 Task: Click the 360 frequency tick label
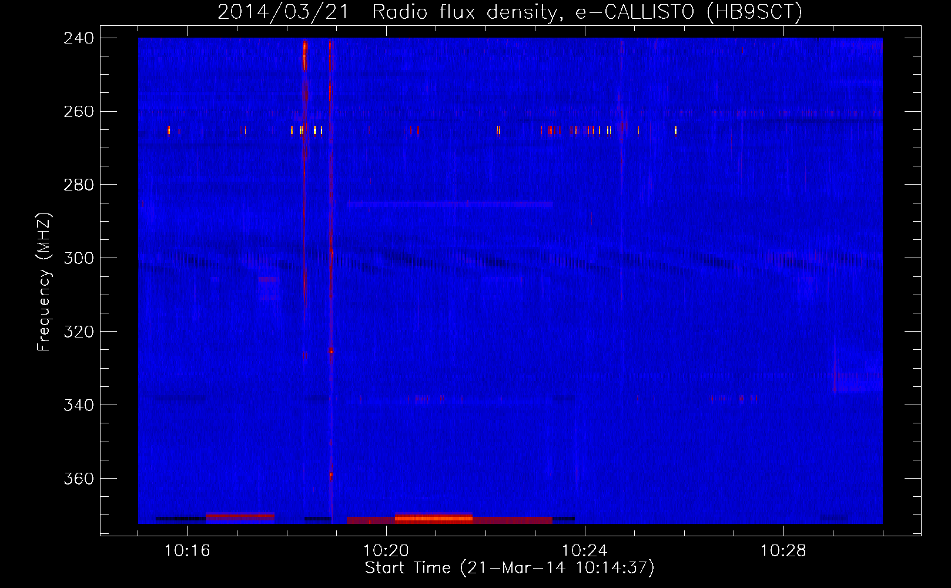click(x=79, y=479)
